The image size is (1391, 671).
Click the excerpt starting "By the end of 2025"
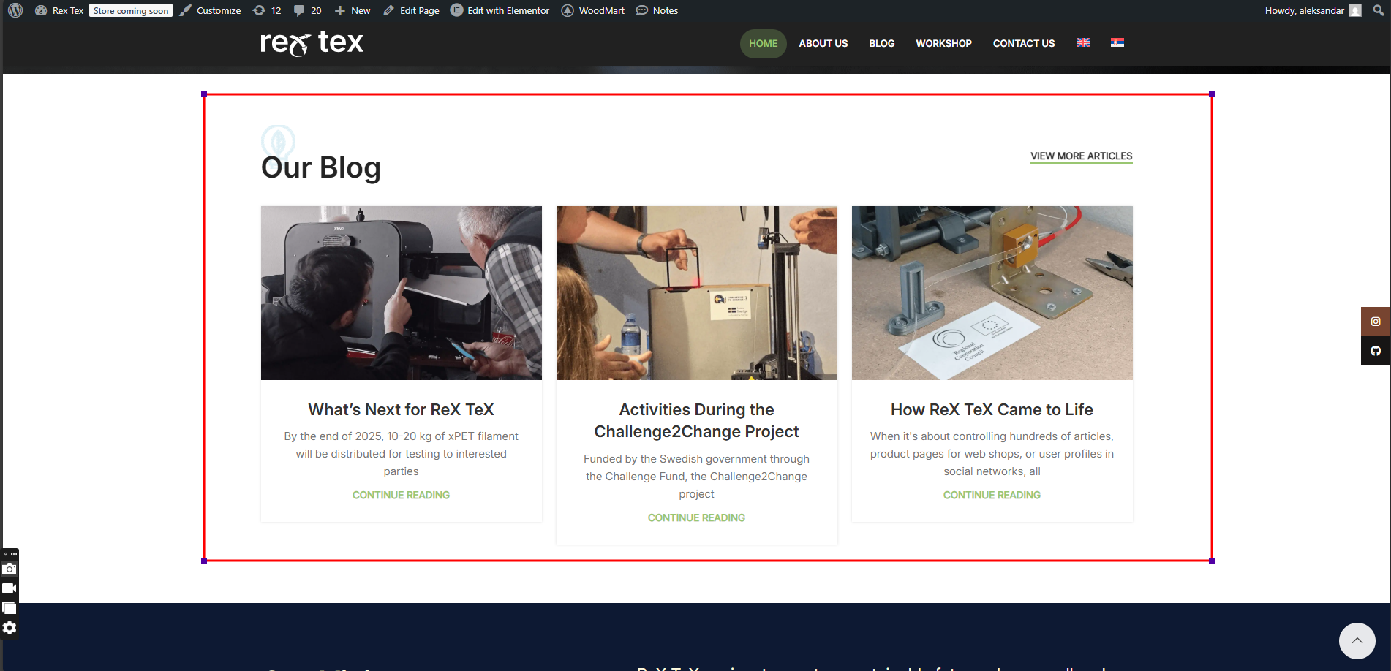click(x=402, y=454)
